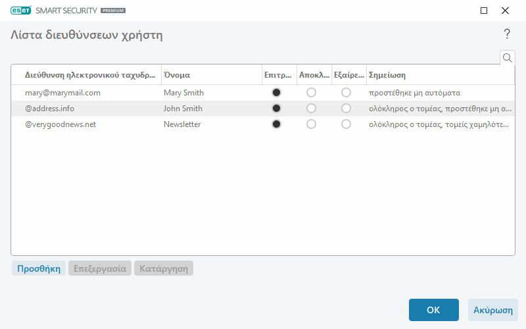526x329 pixels.
Task: Select Block radio for @verygoodnews.net
Action: point(311,124)
